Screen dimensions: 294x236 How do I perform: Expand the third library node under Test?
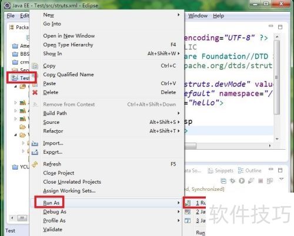click(x=15, y=119)
